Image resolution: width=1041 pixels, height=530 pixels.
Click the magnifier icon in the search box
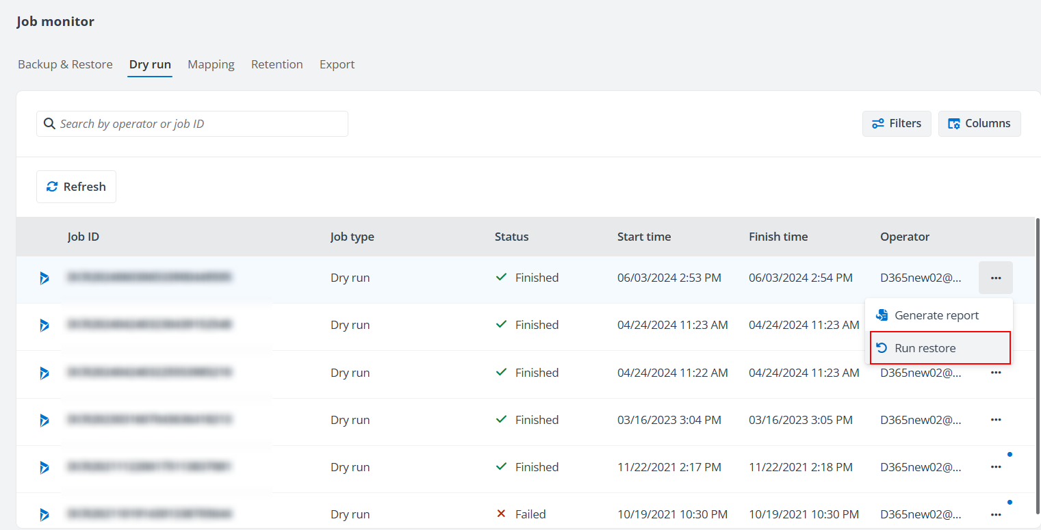click(49, 124)
